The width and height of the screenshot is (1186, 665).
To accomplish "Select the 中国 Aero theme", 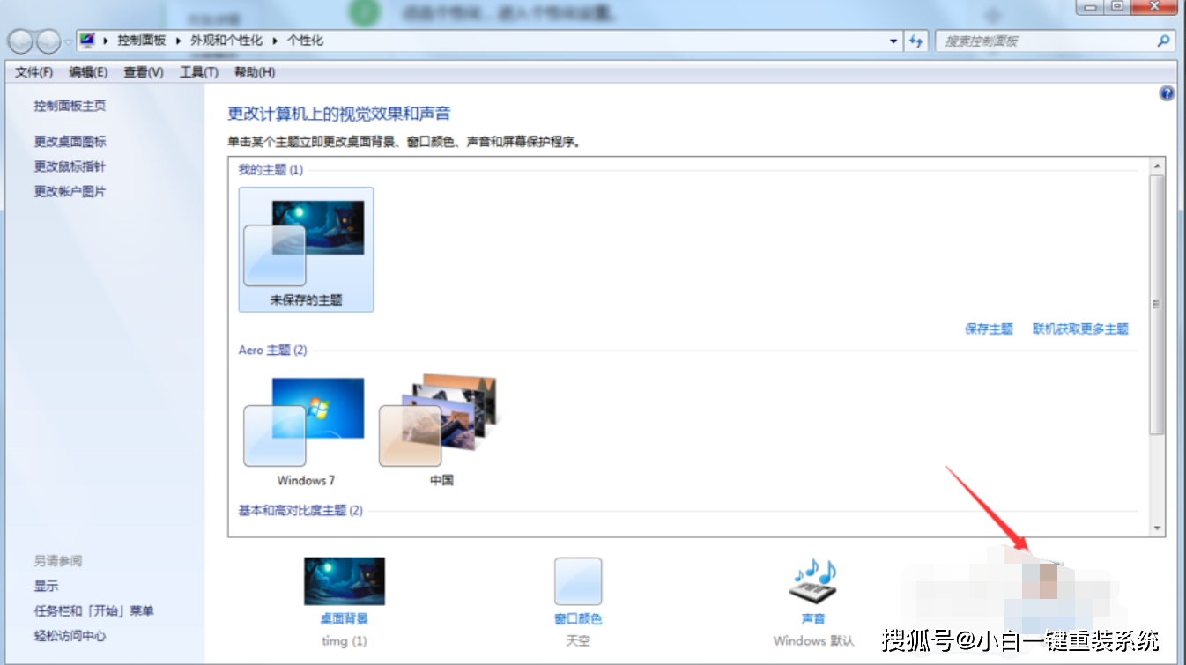I will coord(441,430).
